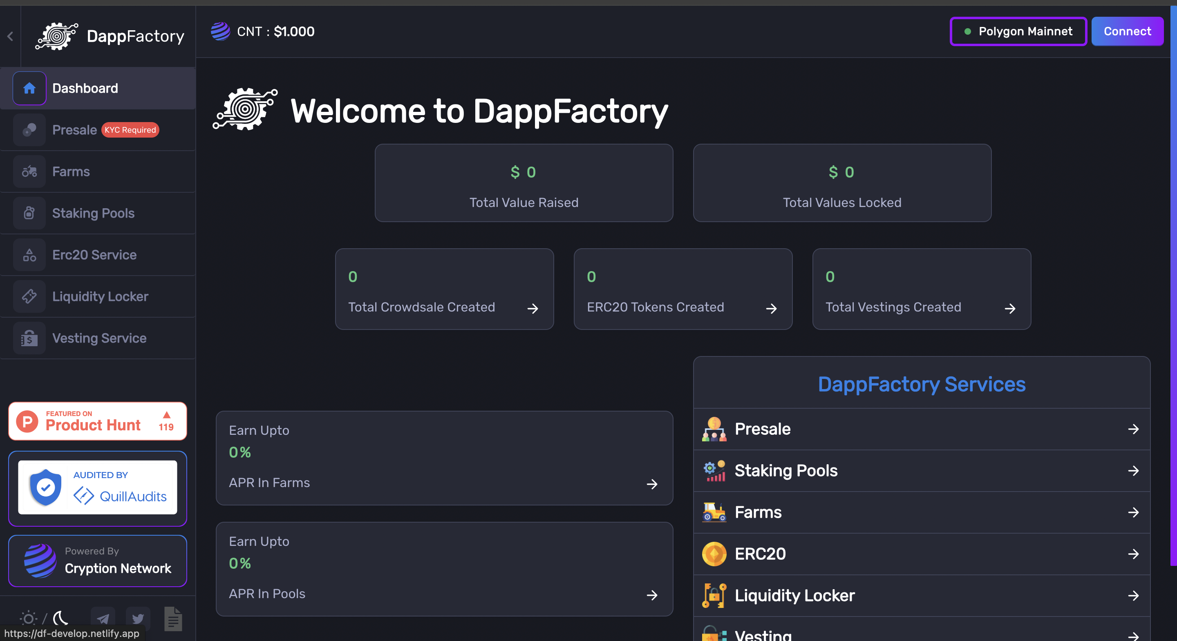
Task: Open Total Crowdsale Created arrow
Action: coord(533,309)
